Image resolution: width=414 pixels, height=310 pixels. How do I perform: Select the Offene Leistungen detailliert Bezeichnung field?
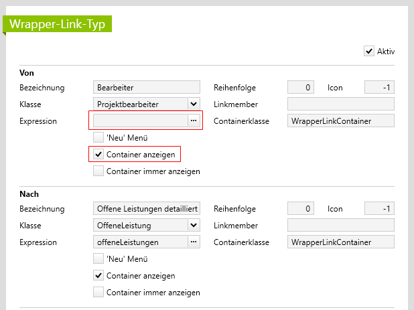coord(146,208)
